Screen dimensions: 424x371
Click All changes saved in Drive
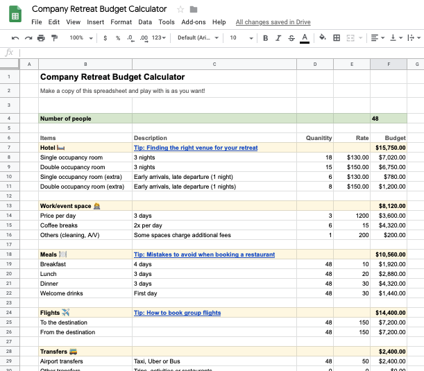273,22
